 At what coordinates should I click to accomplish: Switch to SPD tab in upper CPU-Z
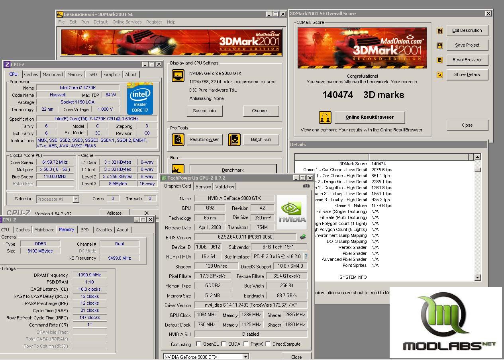(93, 74)
